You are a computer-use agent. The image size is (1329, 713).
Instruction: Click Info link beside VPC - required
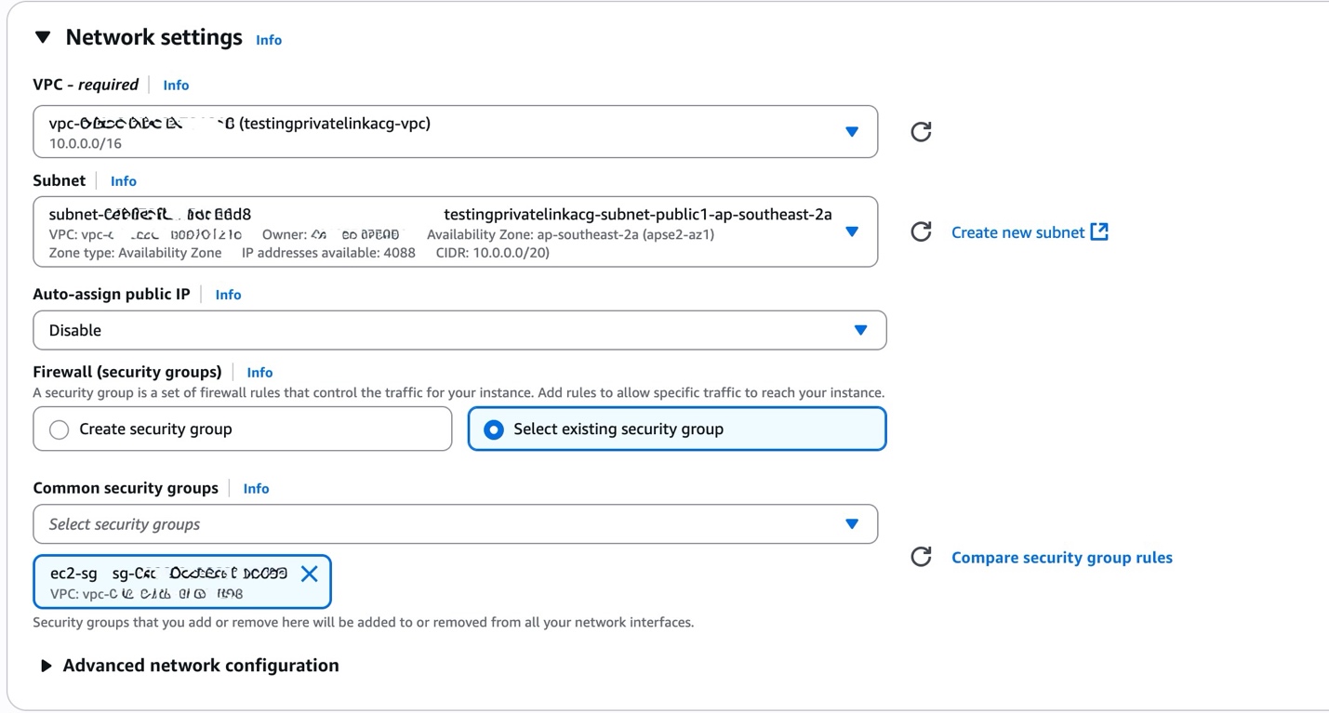(x=176, y=86)
